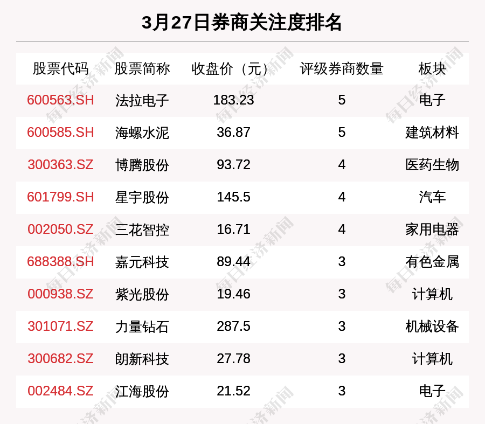Click the closing price 287.5

point(233,326)
